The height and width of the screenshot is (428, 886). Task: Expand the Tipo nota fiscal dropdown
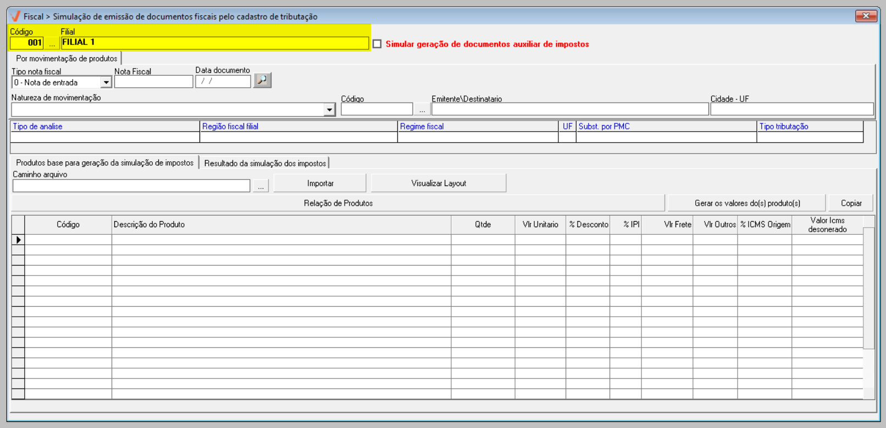click(x=106, y=82)
